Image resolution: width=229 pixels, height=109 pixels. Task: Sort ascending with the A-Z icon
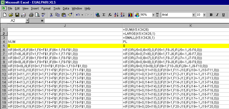pyautogui.click(x=116, y=15)
